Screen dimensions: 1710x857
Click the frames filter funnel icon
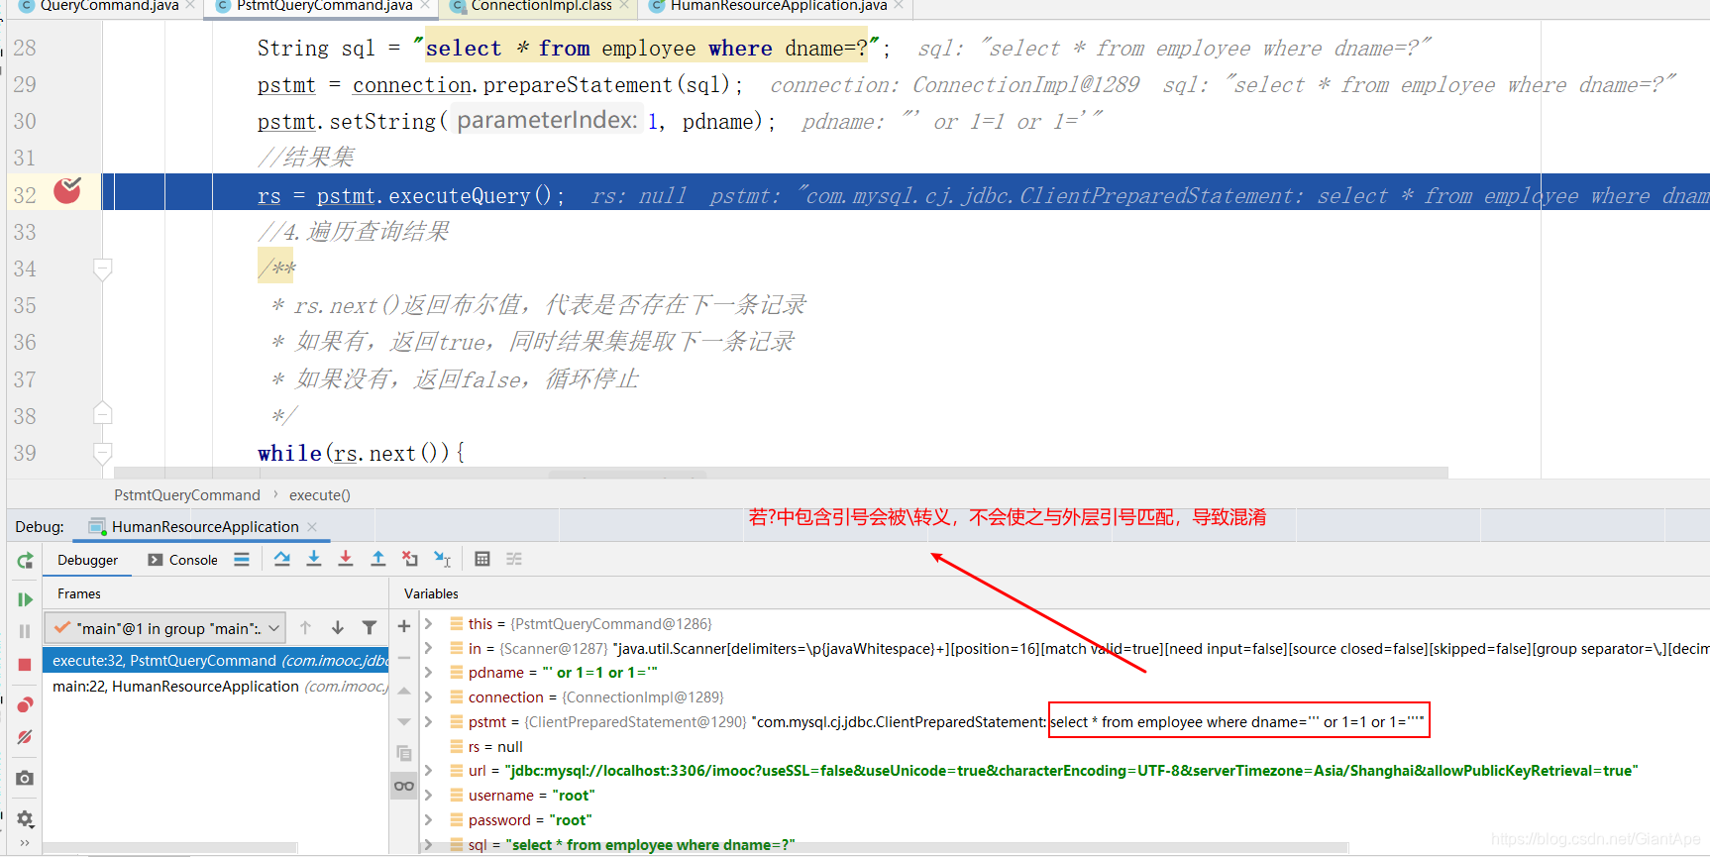[370, 627]
